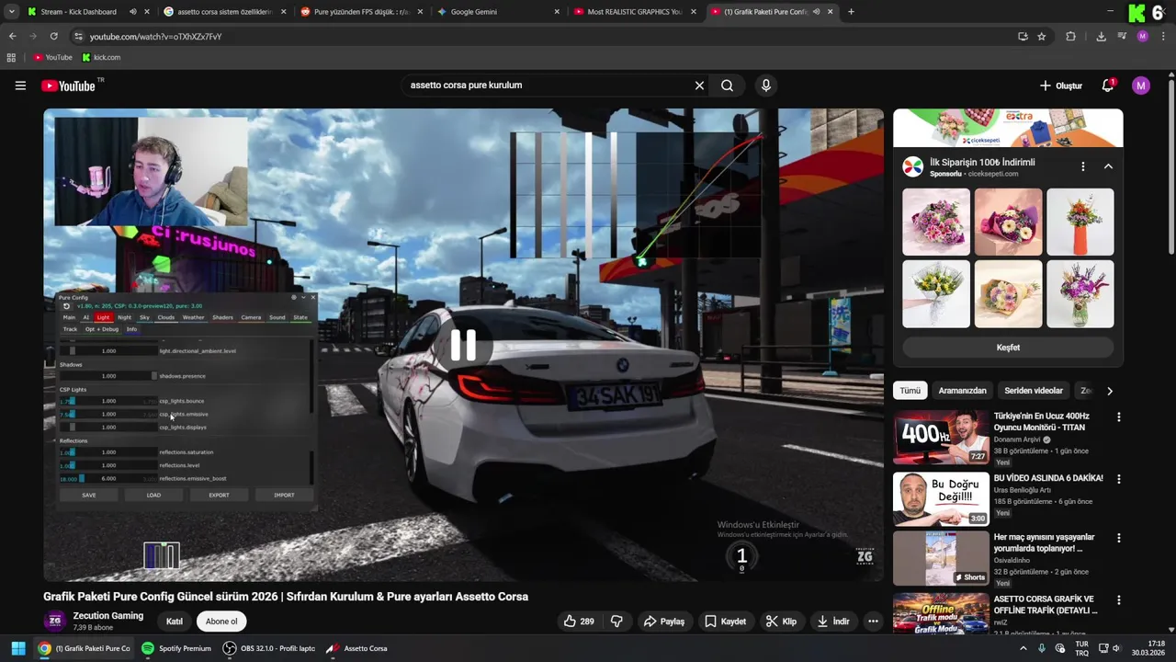Open the Chrome apps grid in the bookmarks bar
The height and width of the screenshot is (662, 1176).
[11, 57]
